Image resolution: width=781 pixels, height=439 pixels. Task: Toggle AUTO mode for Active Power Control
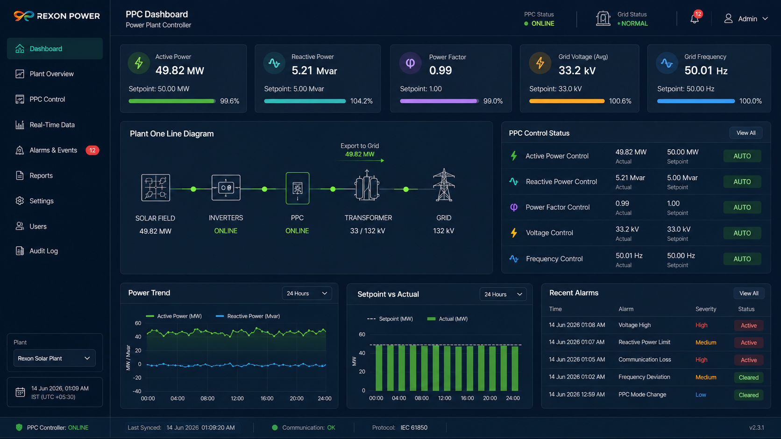coord(742,156)
